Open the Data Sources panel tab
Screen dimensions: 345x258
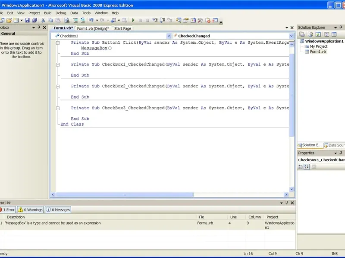pos(335,145)
